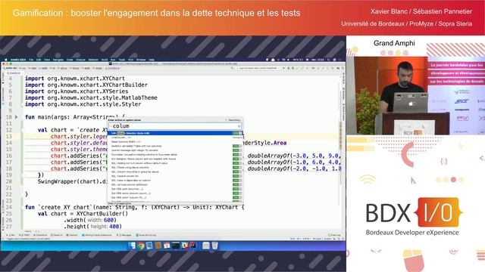Viewport: 485px width, 272px height.
Task: Open the Event Log tool window
Action: click(x=334, y=235)
